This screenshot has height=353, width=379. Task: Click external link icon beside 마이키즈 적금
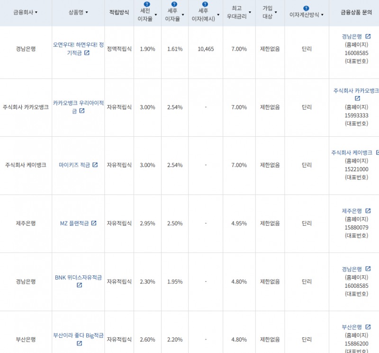click(x=95, y=165)
